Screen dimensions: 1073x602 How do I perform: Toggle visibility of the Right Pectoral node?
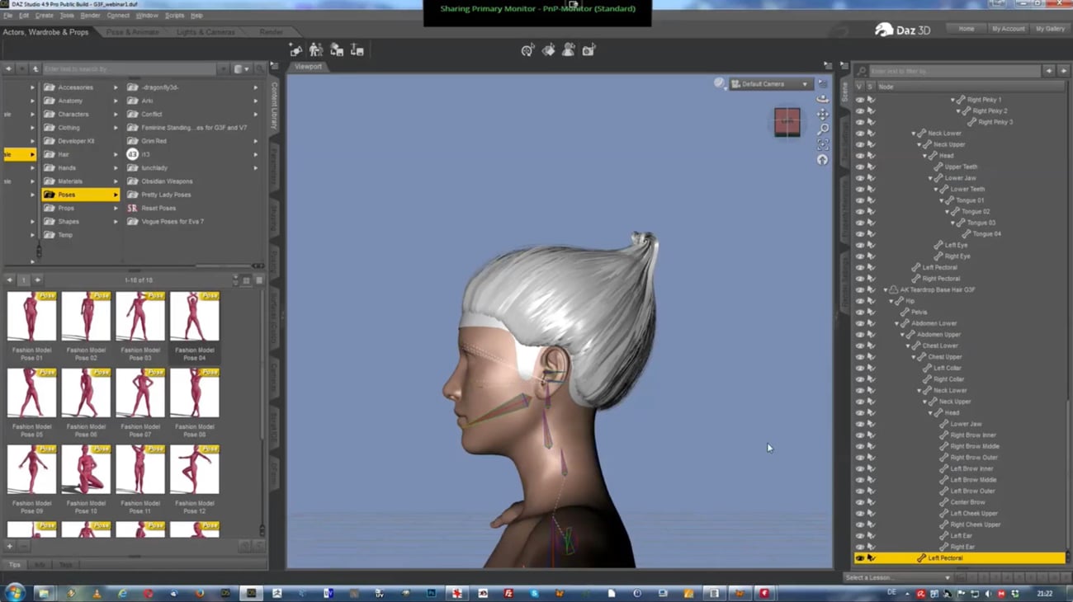point(860,278)
